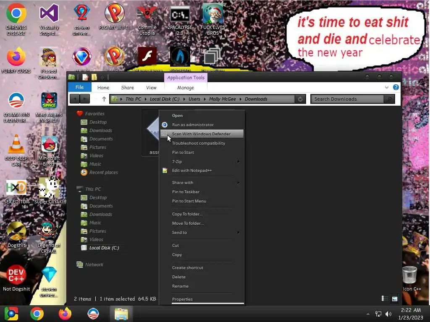Select the PEG MY WIFE! desktop icon
The image size is (430, 322).
114,16
